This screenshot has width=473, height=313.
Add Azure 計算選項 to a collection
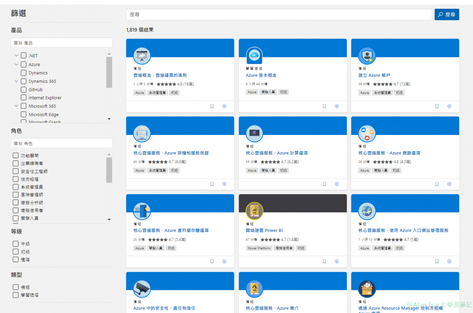(337, 184)
